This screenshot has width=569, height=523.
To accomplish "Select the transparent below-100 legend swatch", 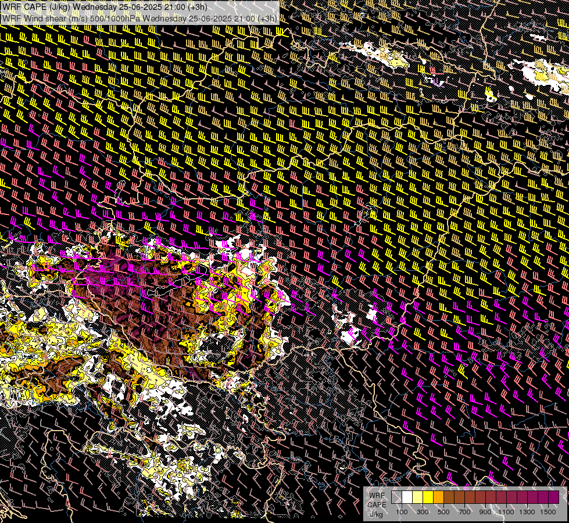I will pos(396,497).
